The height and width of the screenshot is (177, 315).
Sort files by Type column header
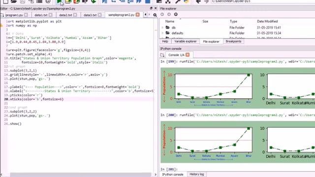coord(233,21)
